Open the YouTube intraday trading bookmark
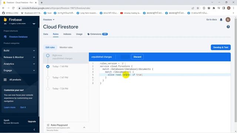This screenshot has height=133, width=237. [x=130, y=13]
